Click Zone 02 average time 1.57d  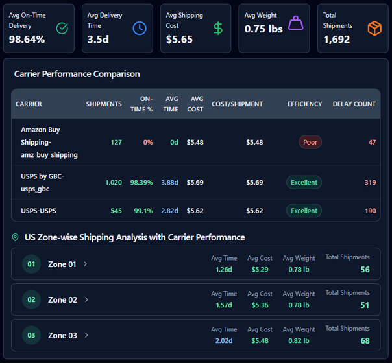pos(224,305)
